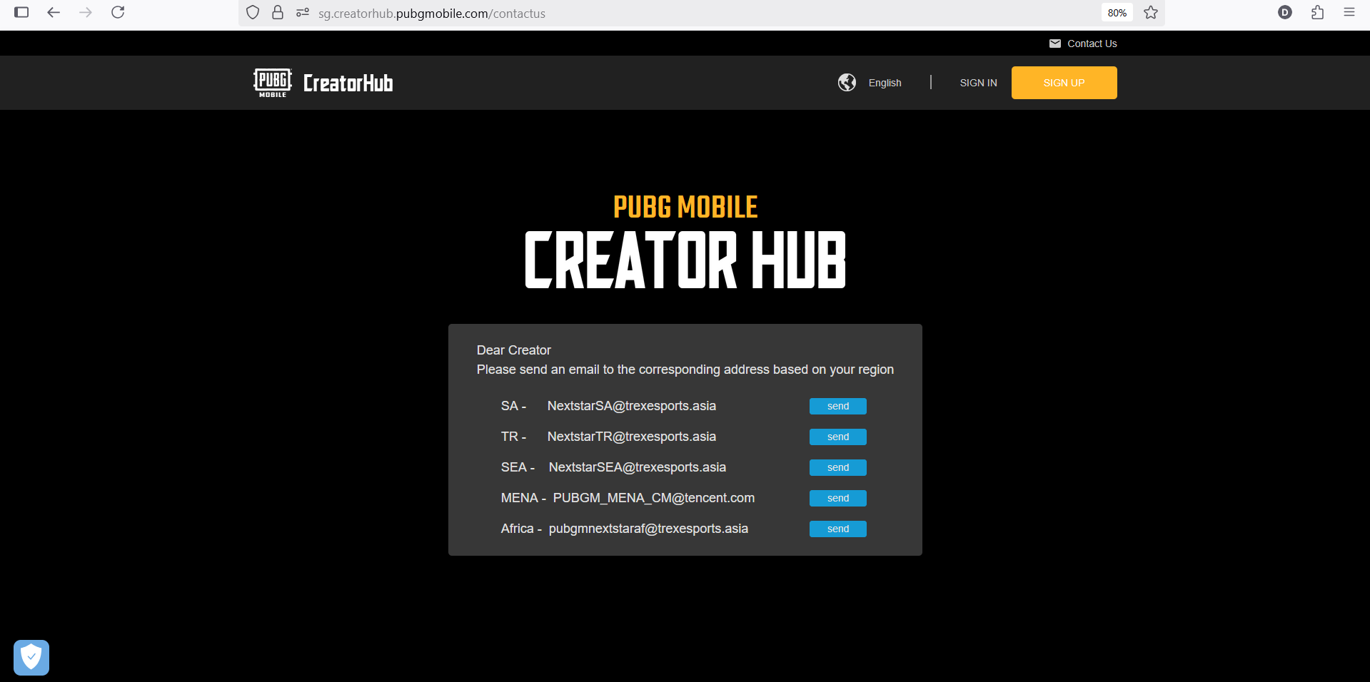Open the Contact Us link
Viewport: 1370px width, 682px height.
[x=1092, y=44]
